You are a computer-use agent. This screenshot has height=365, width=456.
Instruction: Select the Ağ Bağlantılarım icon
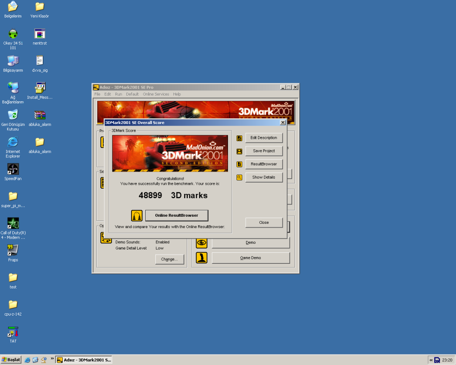(x=13, y=87)
